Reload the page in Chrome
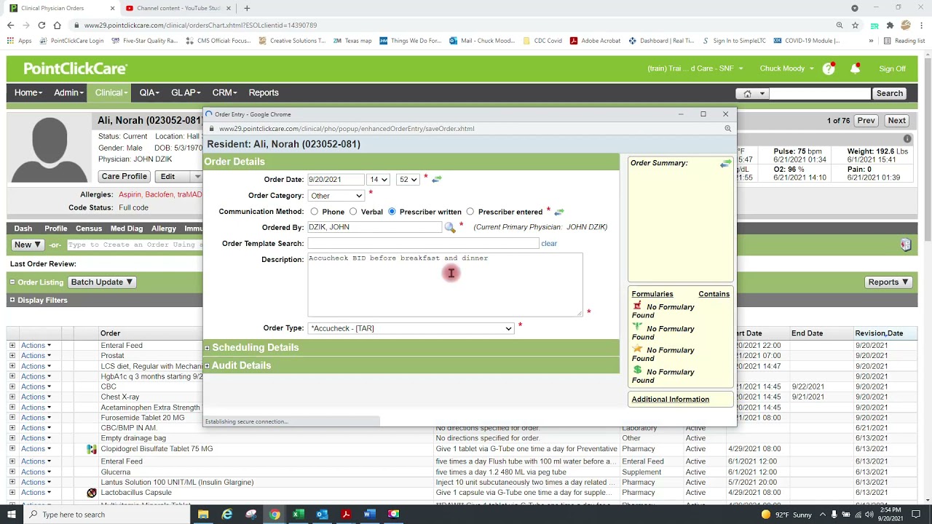The width and height of the screenshot is (932, 524). point(42,25)
